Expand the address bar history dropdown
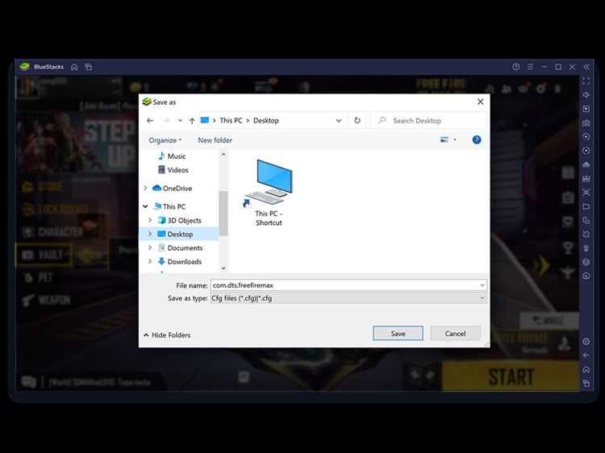Image resolution: width=605 pixels, height=453 pixels. [338, 121]
